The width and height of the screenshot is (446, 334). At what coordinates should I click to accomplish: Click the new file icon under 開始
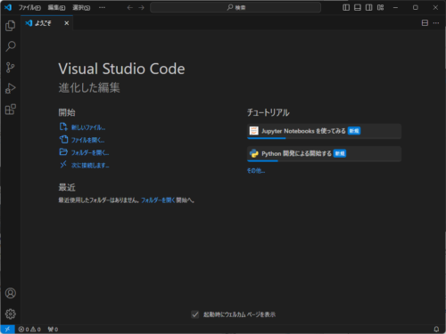tap(63, 126)
